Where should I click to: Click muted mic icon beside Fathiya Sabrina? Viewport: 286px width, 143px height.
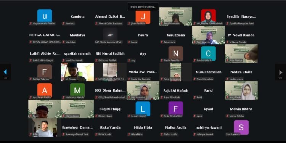(x=31, y=79)
